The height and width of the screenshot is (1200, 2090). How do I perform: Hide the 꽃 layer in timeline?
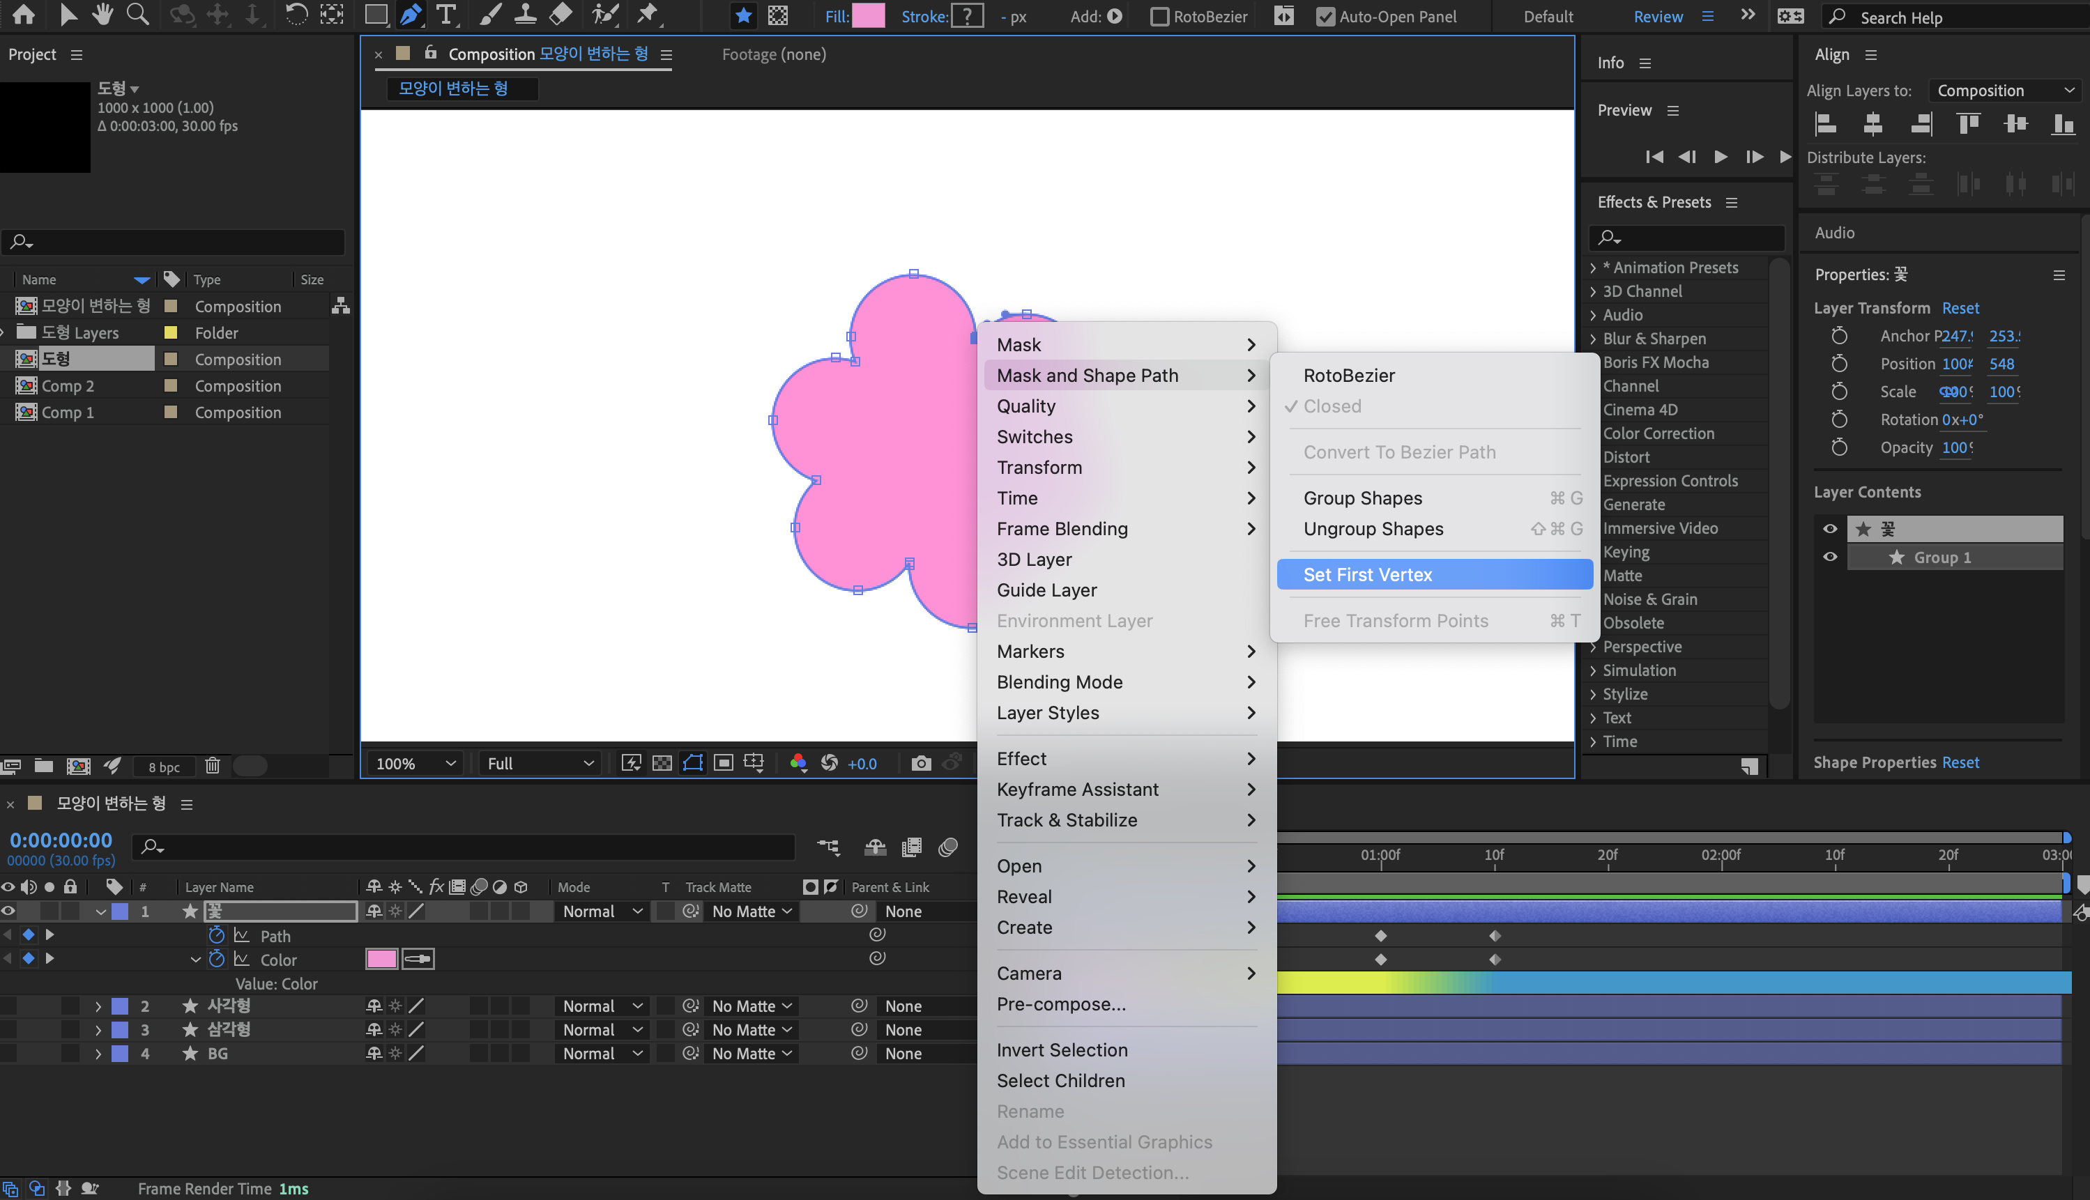click(8, 911)
